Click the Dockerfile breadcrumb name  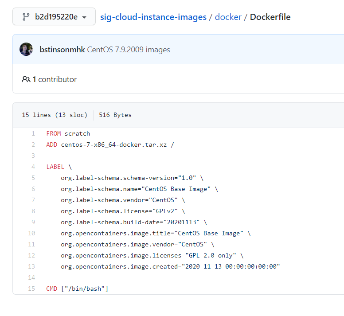[270, 17]
